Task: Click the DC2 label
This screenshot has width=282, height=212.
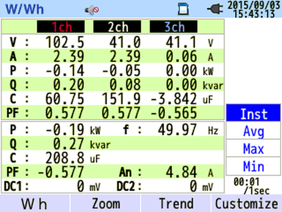Action: [126, 186]
